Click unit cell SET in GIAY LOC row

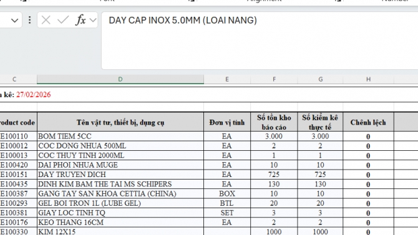click(x=227, y=213)
